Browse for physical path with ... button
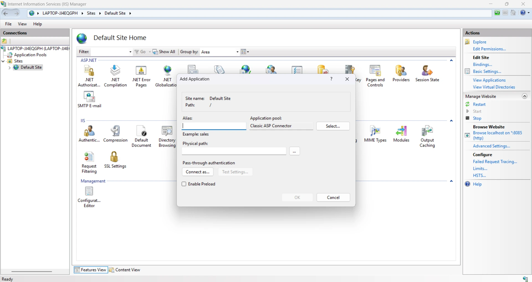The image size is (532, 282). coord(294,151)
